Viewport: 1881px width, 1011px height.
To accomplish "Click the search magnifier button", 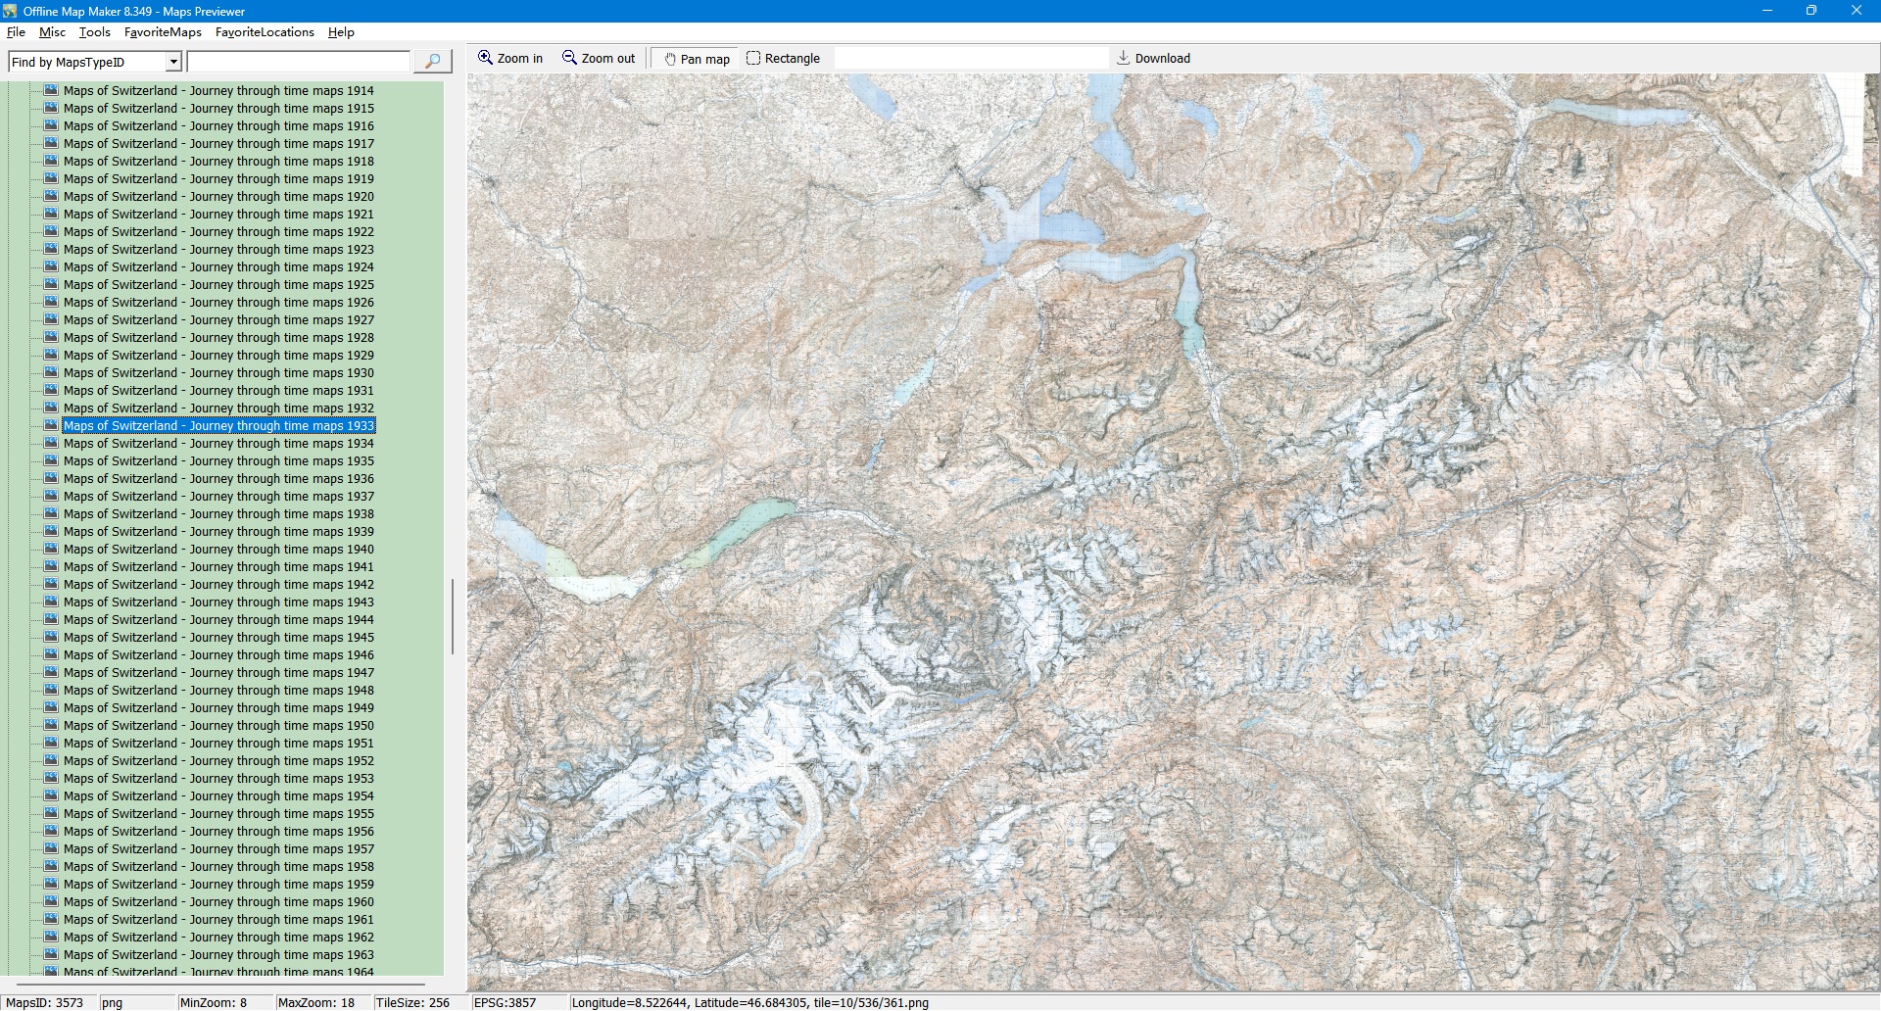I will [432, 62].
